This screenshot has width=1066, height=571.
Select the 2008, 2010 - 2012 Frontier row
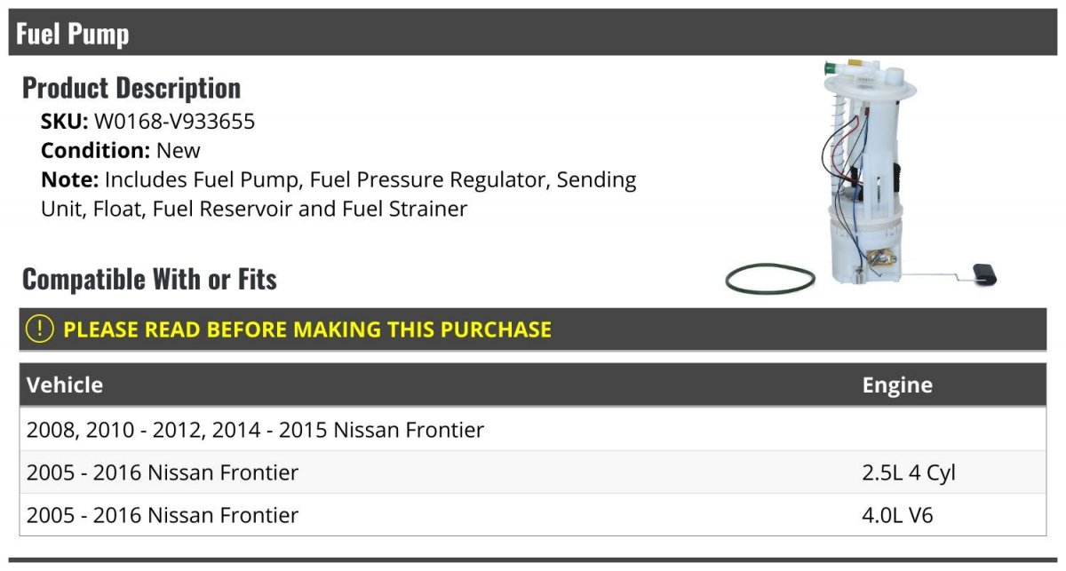pos(256,430)
